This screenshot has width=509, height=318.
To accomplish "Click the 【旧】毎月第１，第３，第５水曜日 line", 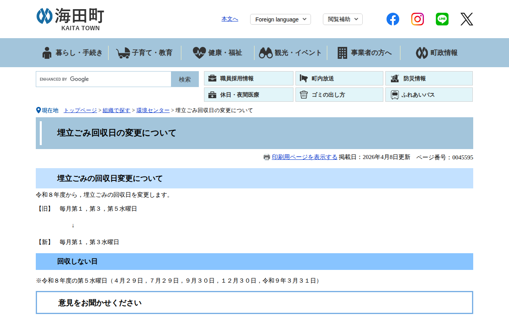I will click(86, 209).
